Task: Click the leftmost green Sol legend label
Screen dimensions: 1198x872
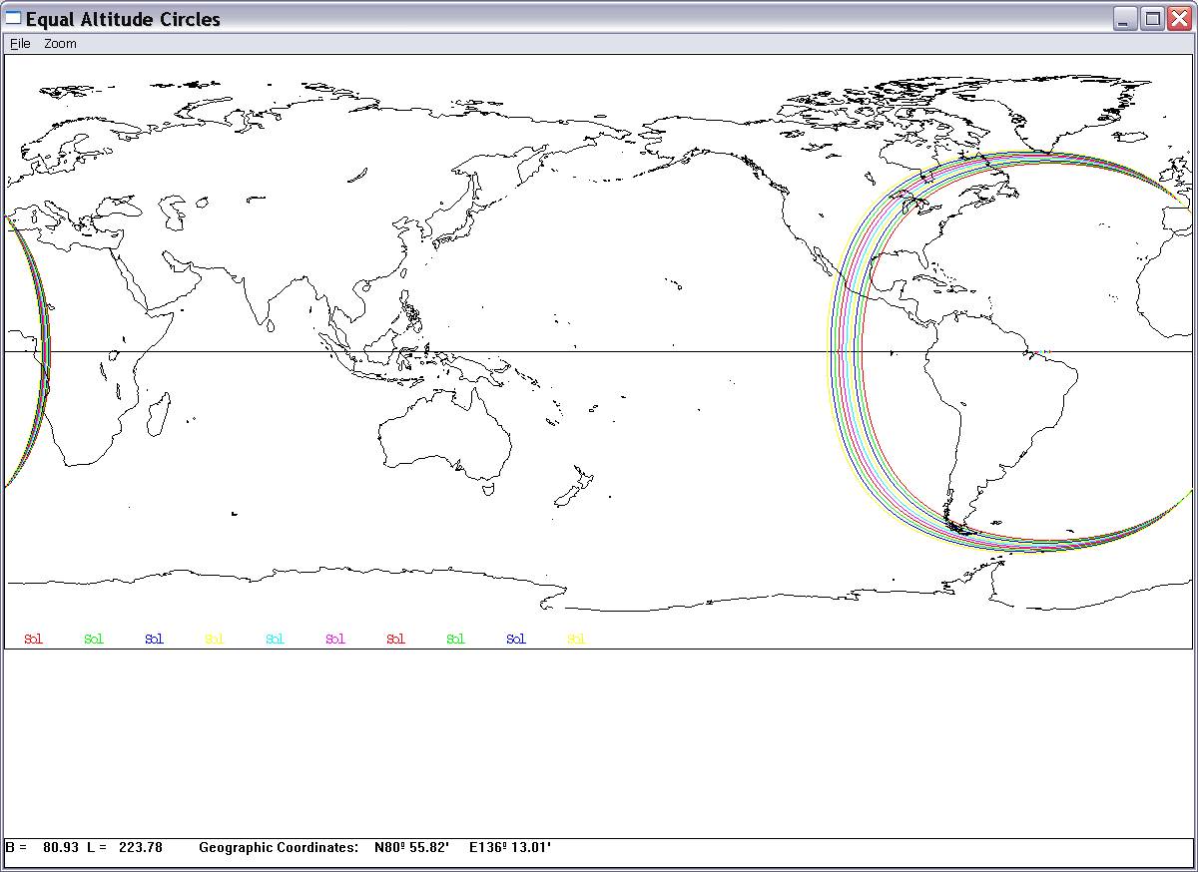Action: (94, 640)
